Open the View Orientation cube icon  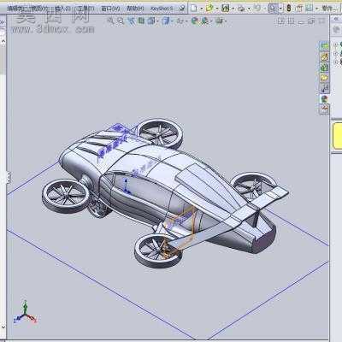(x=151, y=21)
